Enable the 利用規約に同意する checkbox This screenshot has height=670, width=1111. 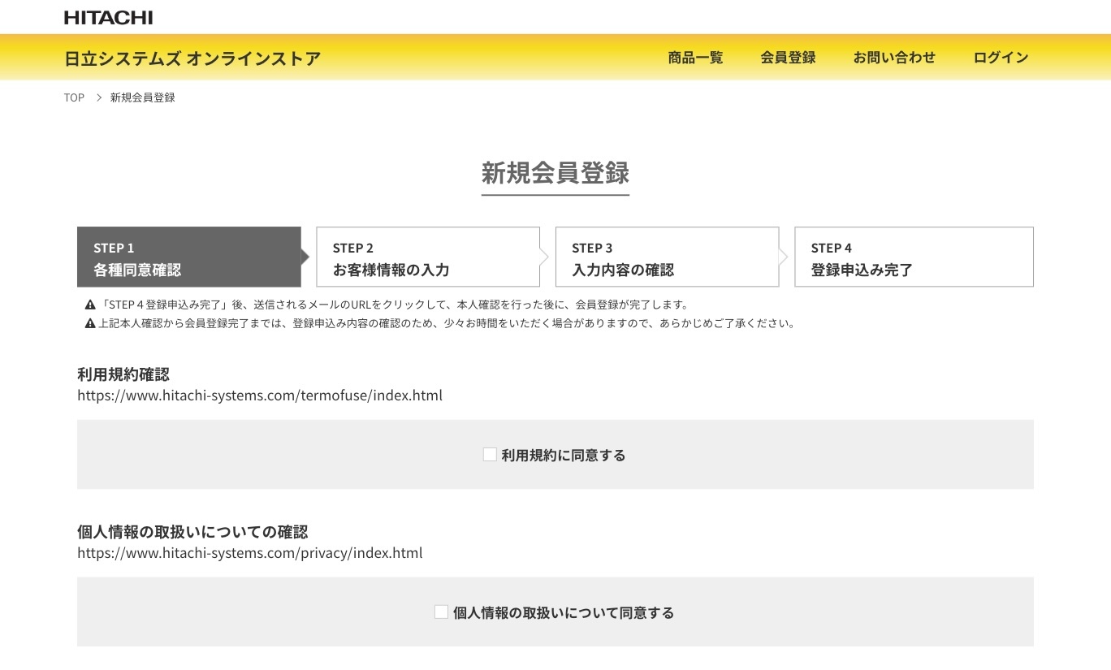[x=490, y=454]
